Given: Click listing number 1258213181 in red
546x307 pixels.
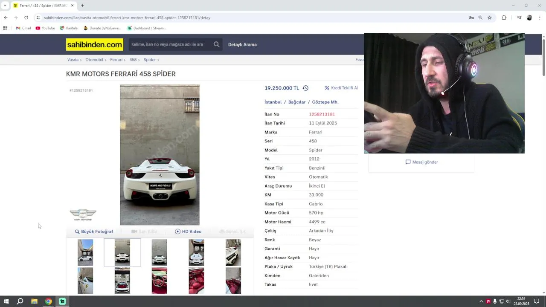Looking at the screenshot, I should (x=322, y=114).
